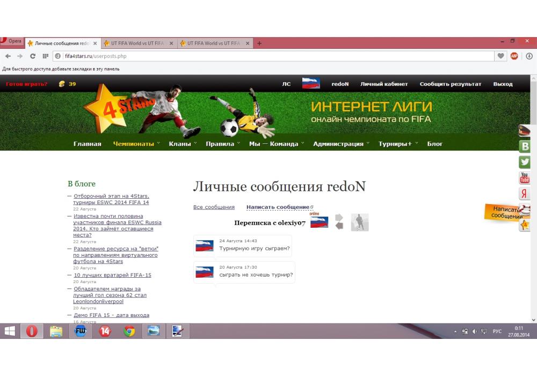This screenshot has width=537, height=376.
Task: Click the Готов играть? link
Action: (x=26, y=84)
